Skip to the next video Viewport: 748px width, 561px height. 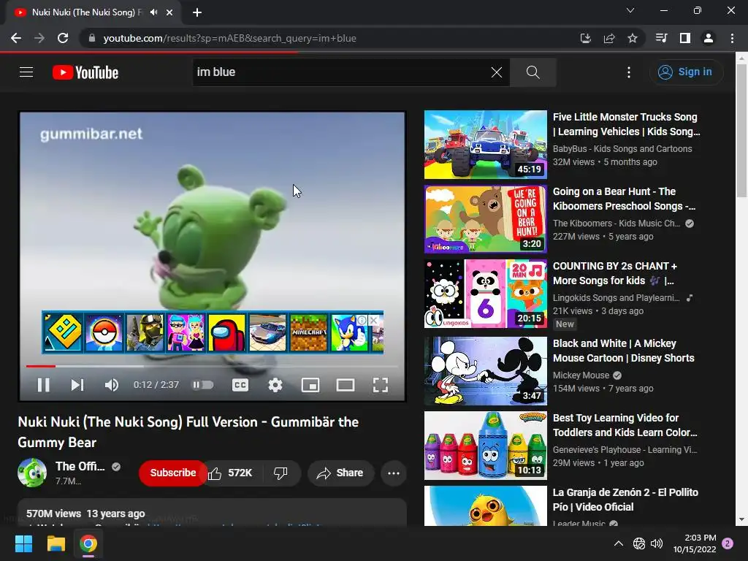pyautogui.click(x=77, y=384)
